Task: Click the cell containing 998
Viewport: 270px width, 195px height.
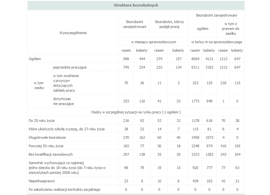Action: tap(126, 58)
